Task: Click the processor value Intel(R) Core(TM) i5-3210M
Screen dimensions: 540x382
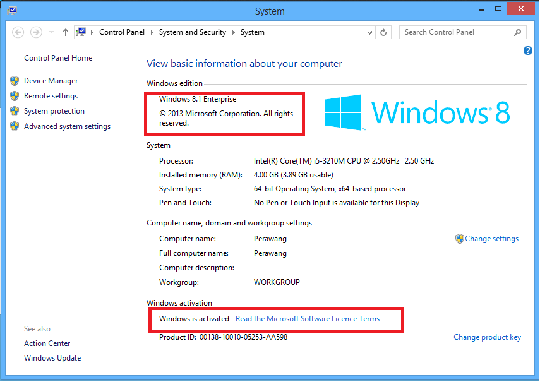Action: 344,161
